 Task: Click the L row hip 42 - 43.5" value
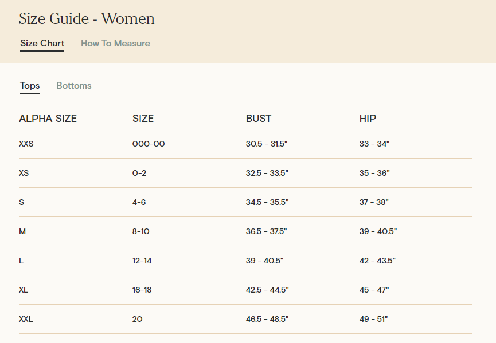[x=377, y=261]
